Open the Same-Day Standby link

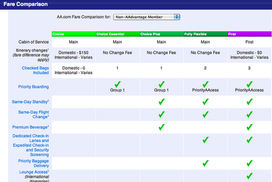[x=30, y=102]
